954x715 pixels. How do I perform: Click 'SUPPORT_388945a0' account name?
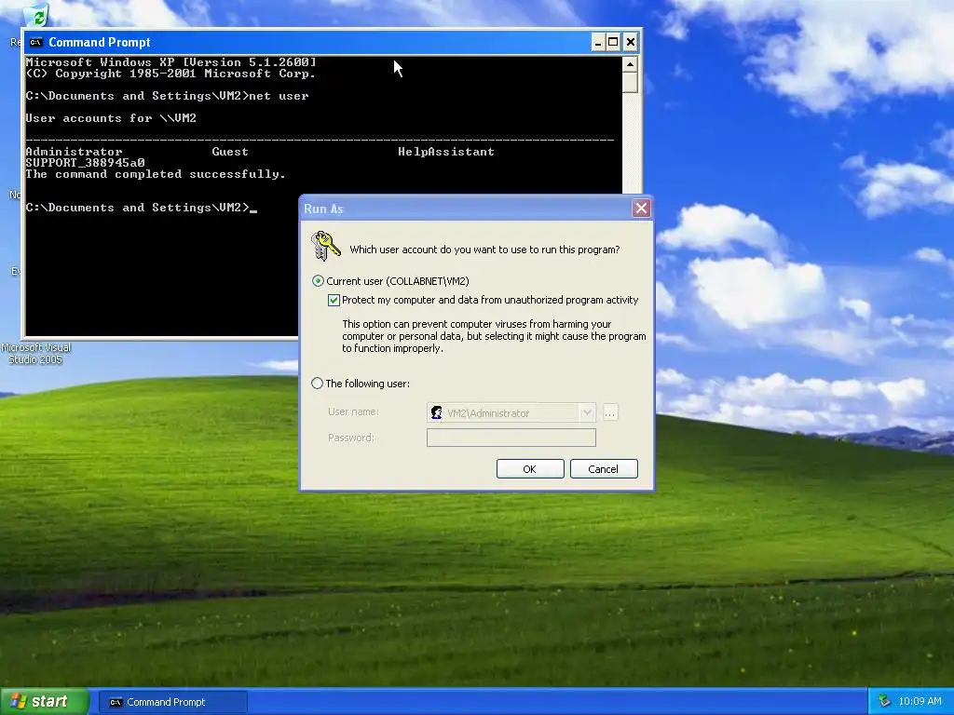[x=85, y=163]
